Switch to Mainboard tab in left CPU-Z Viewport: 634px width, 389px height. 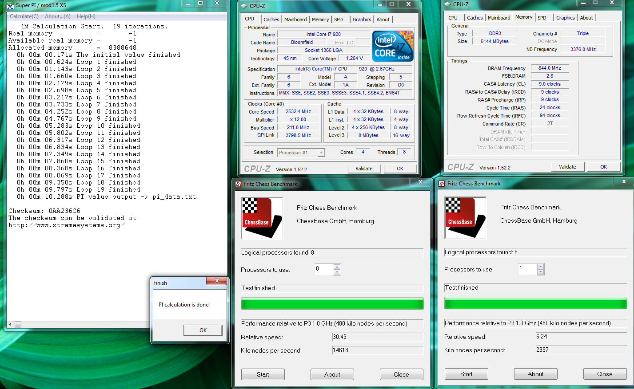point(295,20)
